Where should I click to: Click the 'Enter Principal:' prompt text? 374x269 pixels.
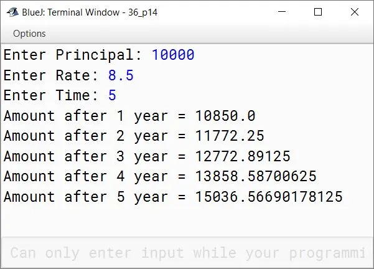(x=73, y=55)
